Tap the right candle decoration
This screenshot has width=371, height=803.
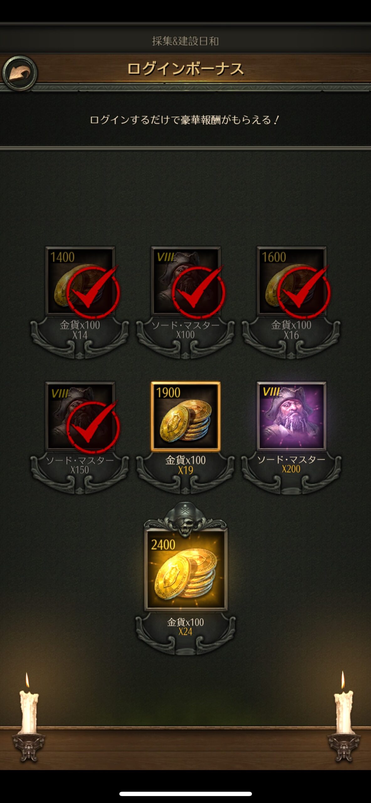(x=344, y=718)
